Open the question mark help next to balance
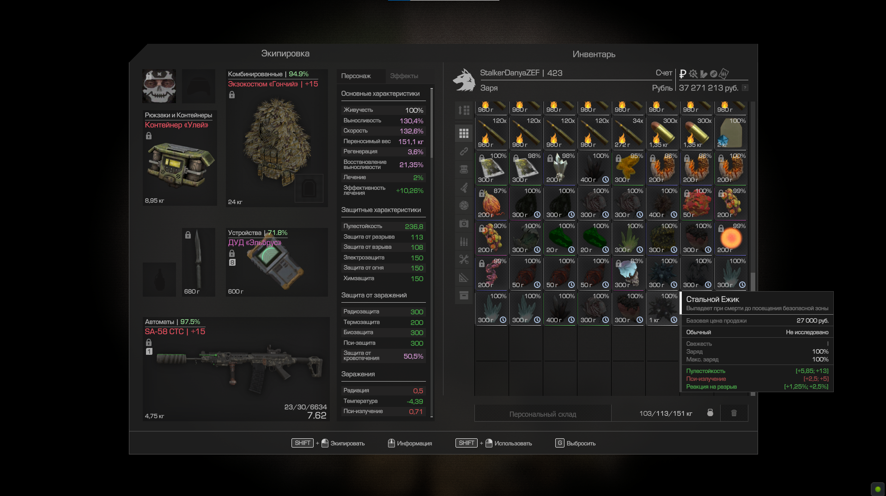Screen dimensions: 886x496 [x=745, y=88]
